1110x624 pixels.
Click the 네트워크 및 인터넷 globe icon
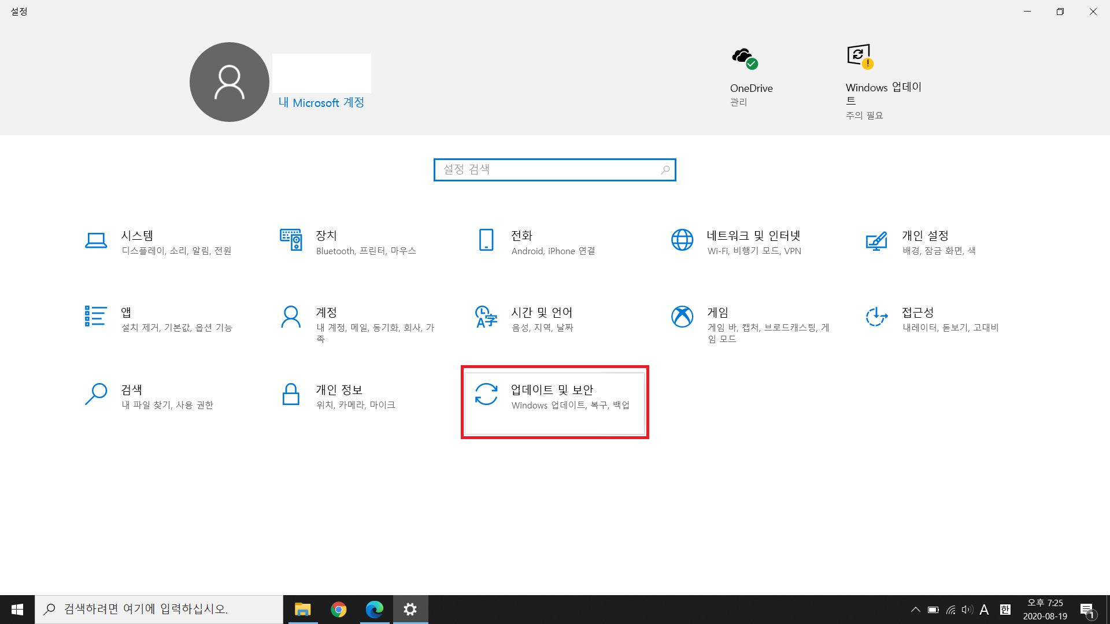682,240
